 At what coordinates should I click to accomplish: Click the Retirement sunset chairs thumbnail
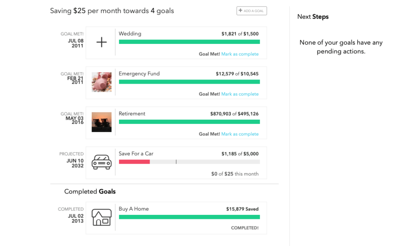pyautogui.click(x=101, y=122)
